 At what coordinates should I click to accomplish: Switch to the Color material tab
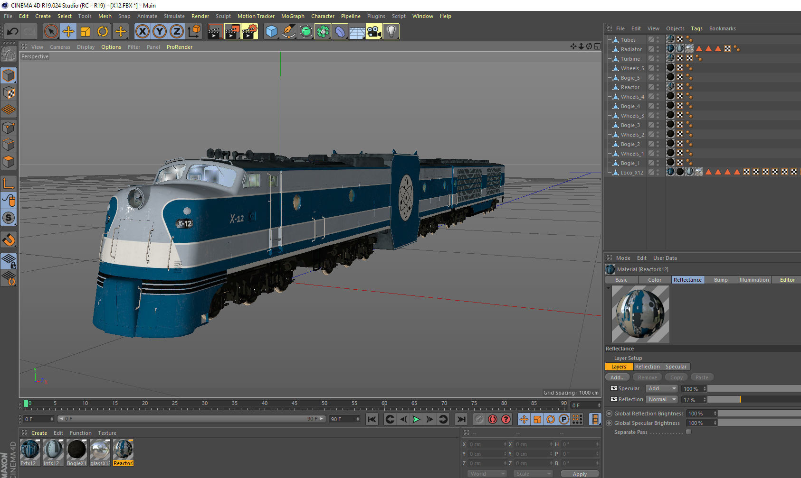pyautogui.click(x=655, y=280)
